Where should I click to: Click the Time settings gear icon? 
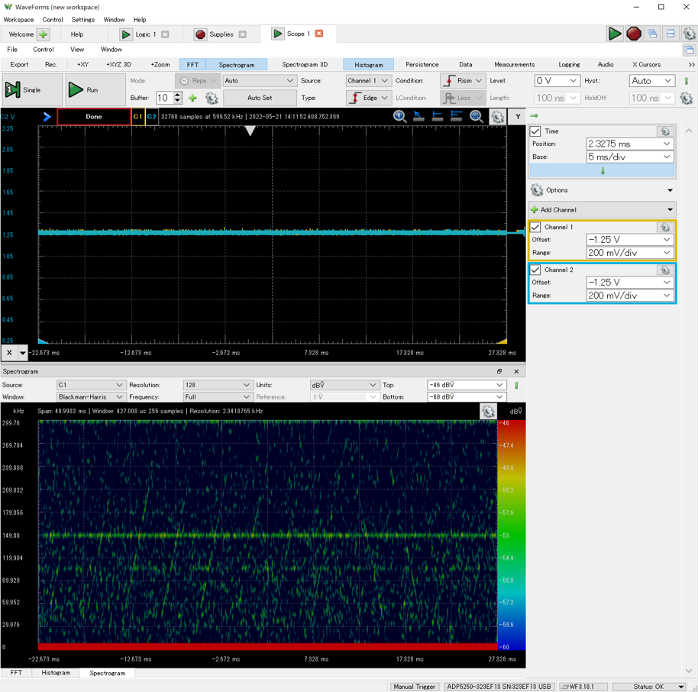(x=665, y=131)
